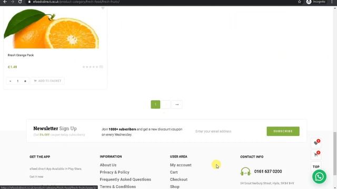This screenshot has height=189, width=337.
Task: Bookmark page with the star icon
Action: [300, 2]
